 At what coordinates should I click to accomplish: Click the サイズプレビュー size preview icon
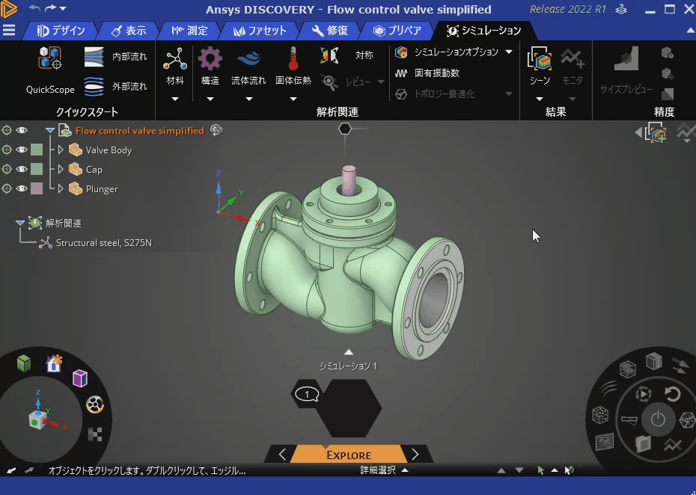point(626,59)
